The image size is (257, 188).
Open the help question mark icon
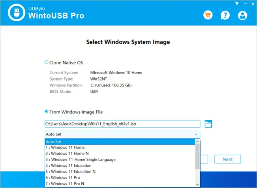click(x=225, y=15)
